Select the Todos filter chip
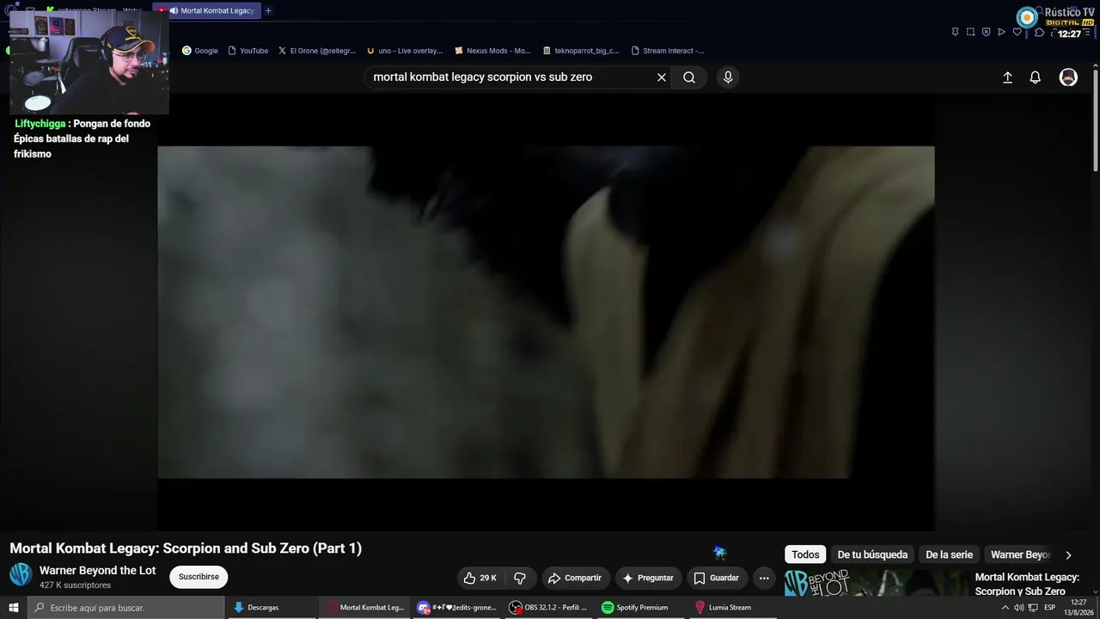This screenshot has height=619, width=1100. click(805, 555)
